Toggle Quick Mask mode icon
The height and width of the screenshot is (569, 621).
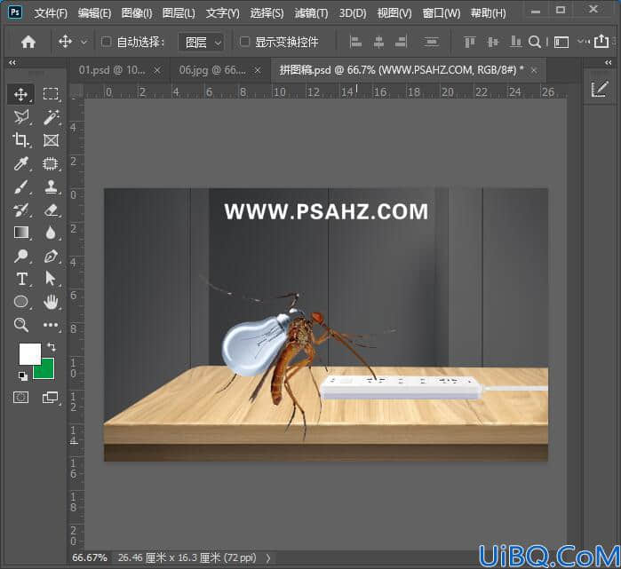20,397
